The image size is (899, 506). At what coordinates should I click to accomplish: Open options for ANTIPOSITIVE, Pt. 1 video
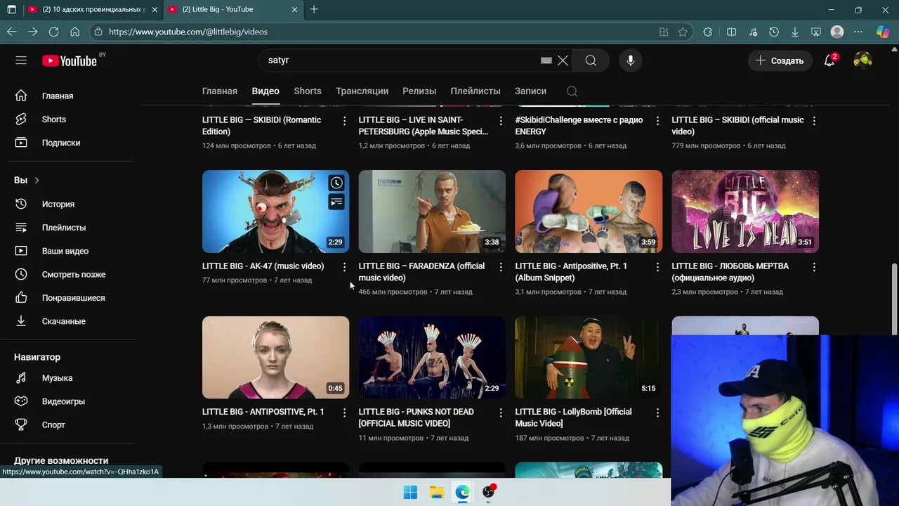[x=344, y=413]
